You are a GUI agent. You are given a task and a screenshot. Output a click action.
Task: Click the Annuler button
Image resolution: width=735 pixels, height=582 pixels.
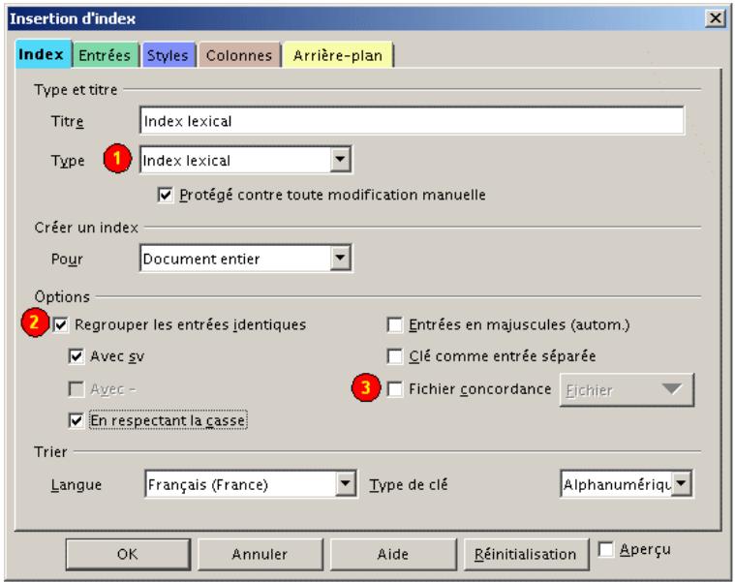[x=260, y=554]
